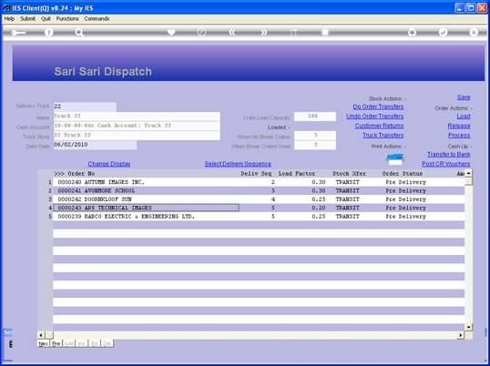This screenshot has height=366, width=490.
Task: Open the question mark help icon
Action: coord(48,32)
